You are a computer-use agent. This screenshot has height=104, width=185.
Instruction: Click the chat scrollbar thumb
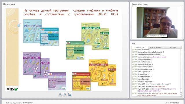coord(181,90)
